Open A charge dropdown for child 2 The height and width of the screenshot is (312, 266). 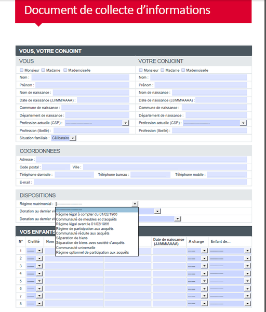(x=204, y=258)
